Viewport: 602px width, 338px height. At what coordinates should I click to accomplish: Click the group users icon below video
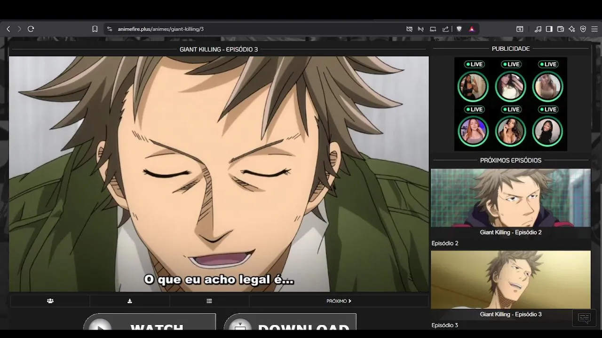tap(50, 301)
